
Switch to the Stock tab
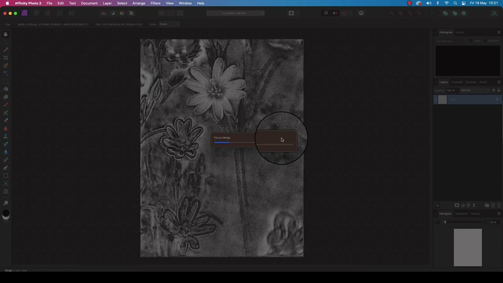pyautogui.click(x=483, y=82)
